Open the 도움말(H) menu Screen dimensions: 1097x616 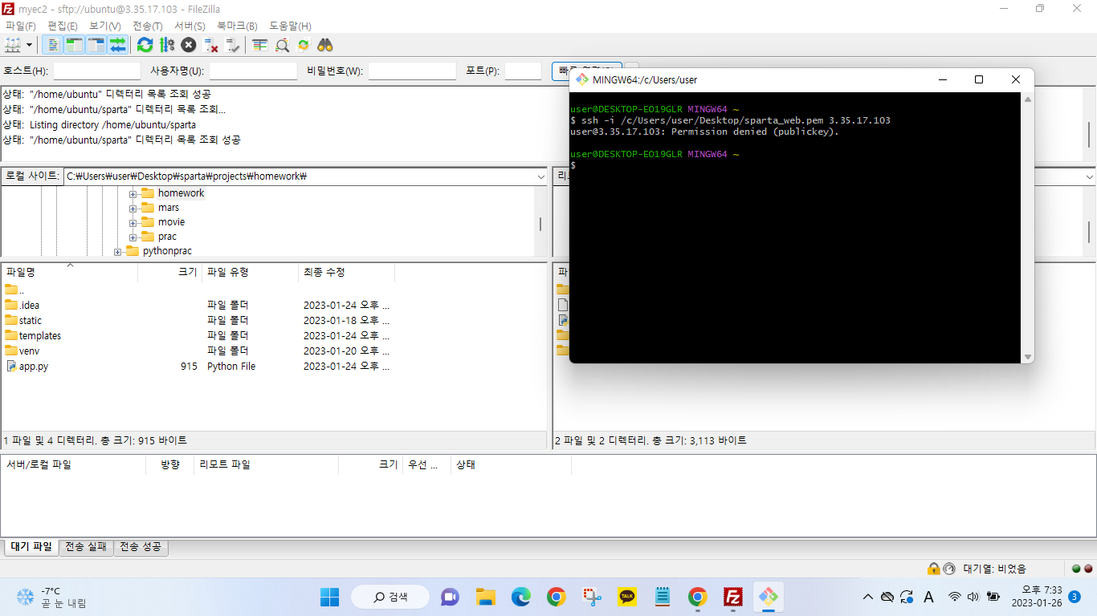coord(290,26)
